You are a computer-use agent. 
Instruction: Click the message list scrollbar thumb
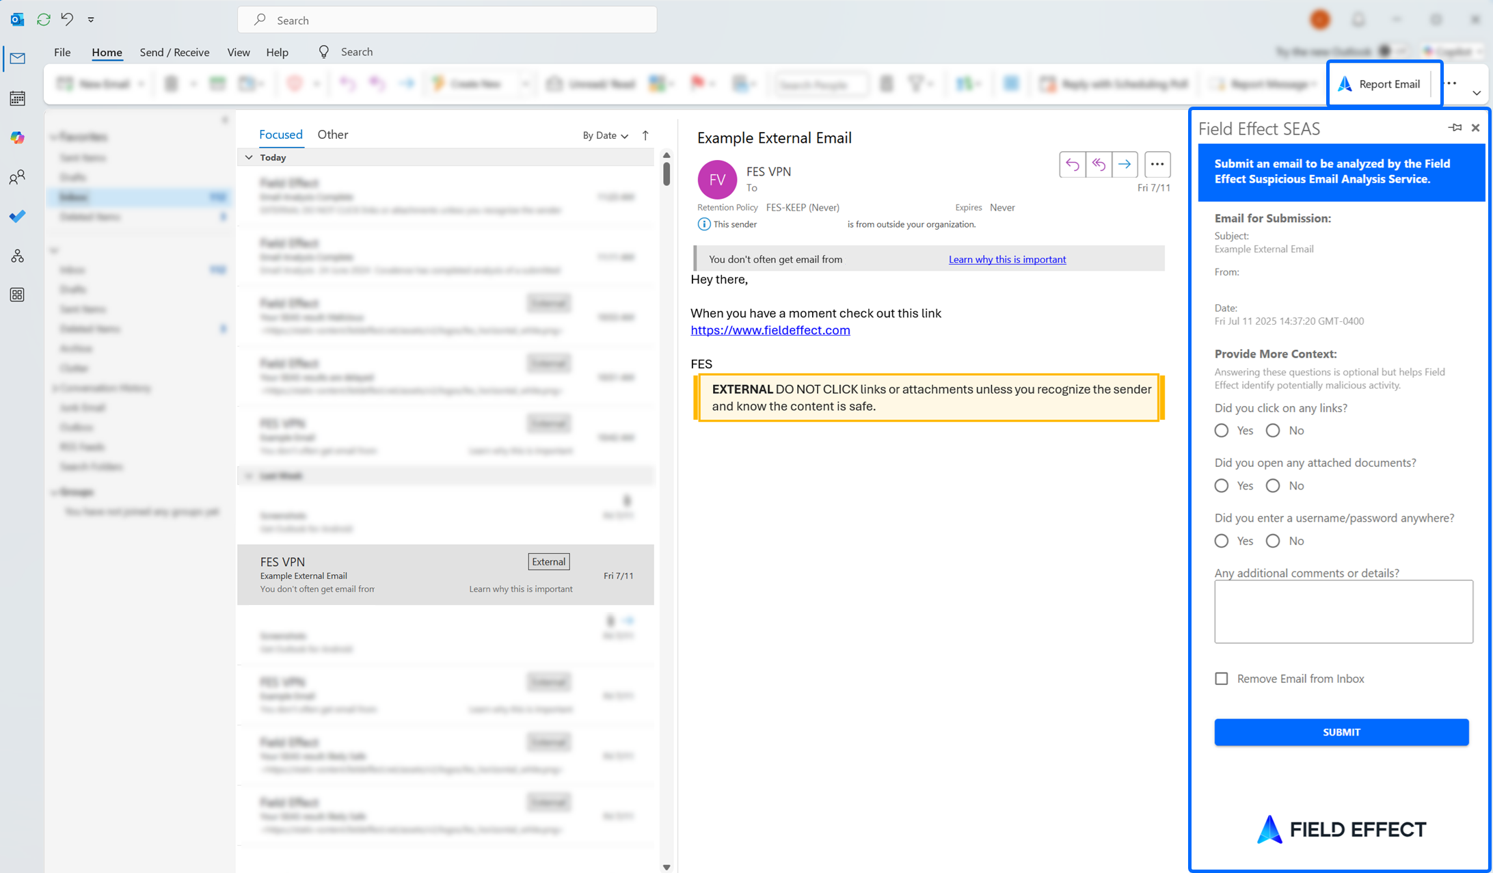coord(667,173)
